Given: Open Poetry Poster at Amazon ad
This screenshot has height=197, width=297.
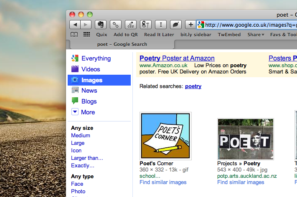Looking at the screenshot, I should click(177, 58).
